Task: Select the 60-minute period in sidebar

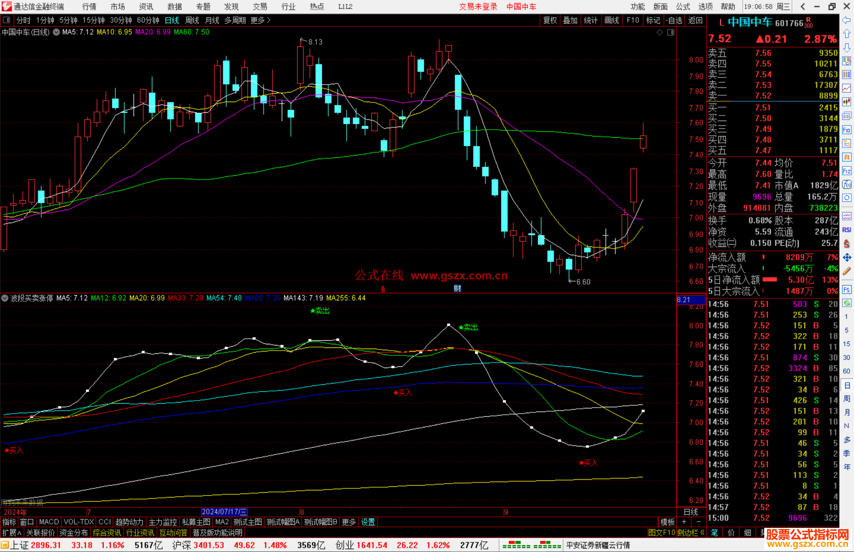Action: (x=846, y=371)
